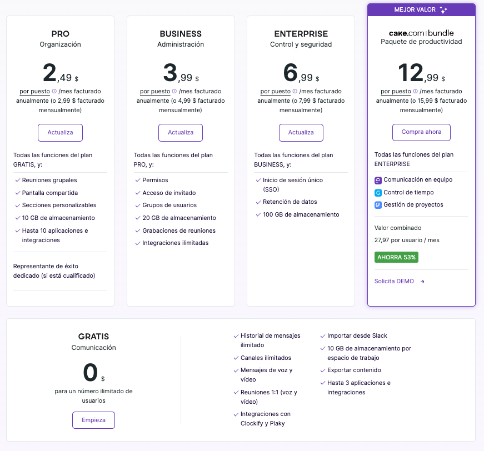Click the green AHORRA 53% badge
This screenshot has width=484, height=451.
click(397, 257)
